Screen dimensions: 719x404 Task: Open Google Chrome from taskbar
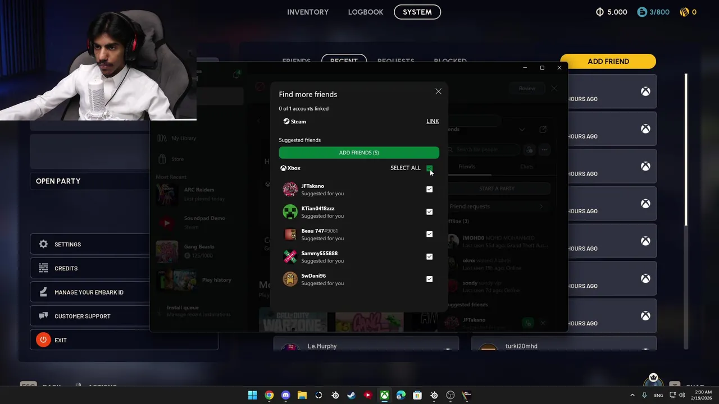point(269,396)
